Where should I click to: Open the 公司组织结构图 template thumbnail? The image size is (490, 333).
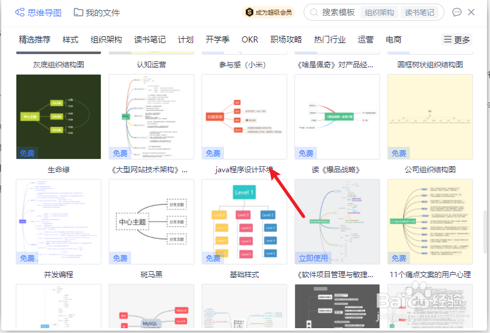pyautogui.click(x=430, y=116)
